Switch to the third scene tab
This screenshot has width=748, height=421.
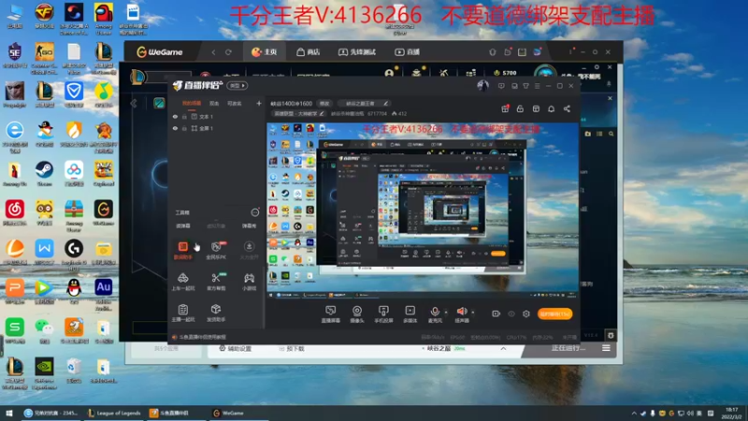pos(235,103)
